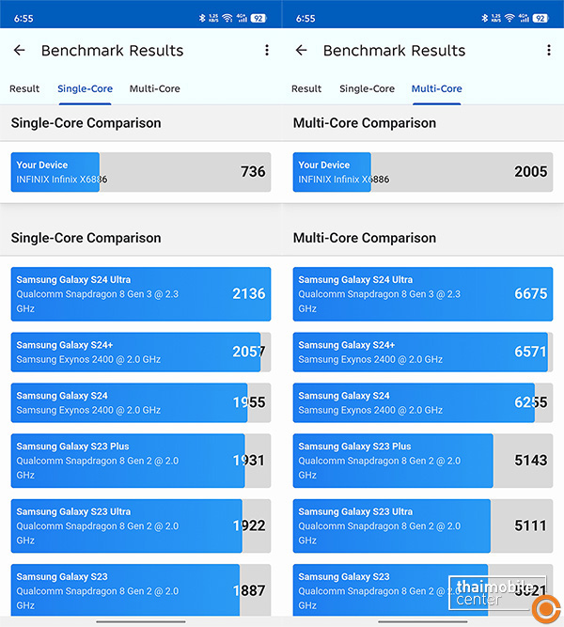Image resolution: width=564 pixels, height=627 pixels.
Task: Open Galaxy S23 Ultra entry scoring 5111
Action: [x=423, y=525]
